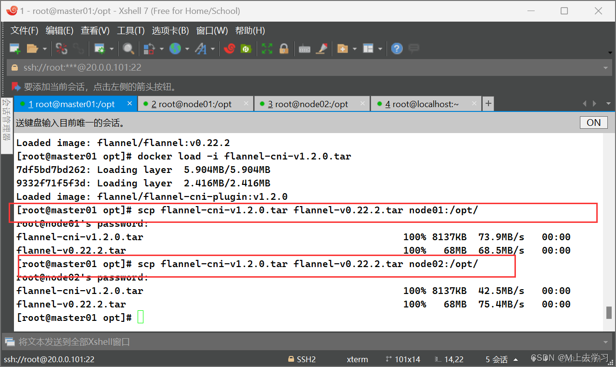Viewport: 616px width, 367px height.
Task: Click the tab scroll left arrow
Action: pos(585,104)
